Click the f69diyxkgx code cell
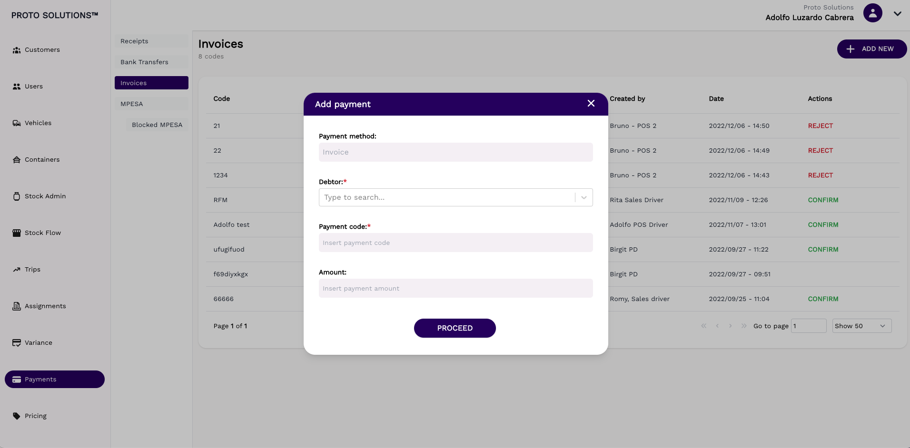Viewport: 910px width, 448px height. [x=231, y=274]
